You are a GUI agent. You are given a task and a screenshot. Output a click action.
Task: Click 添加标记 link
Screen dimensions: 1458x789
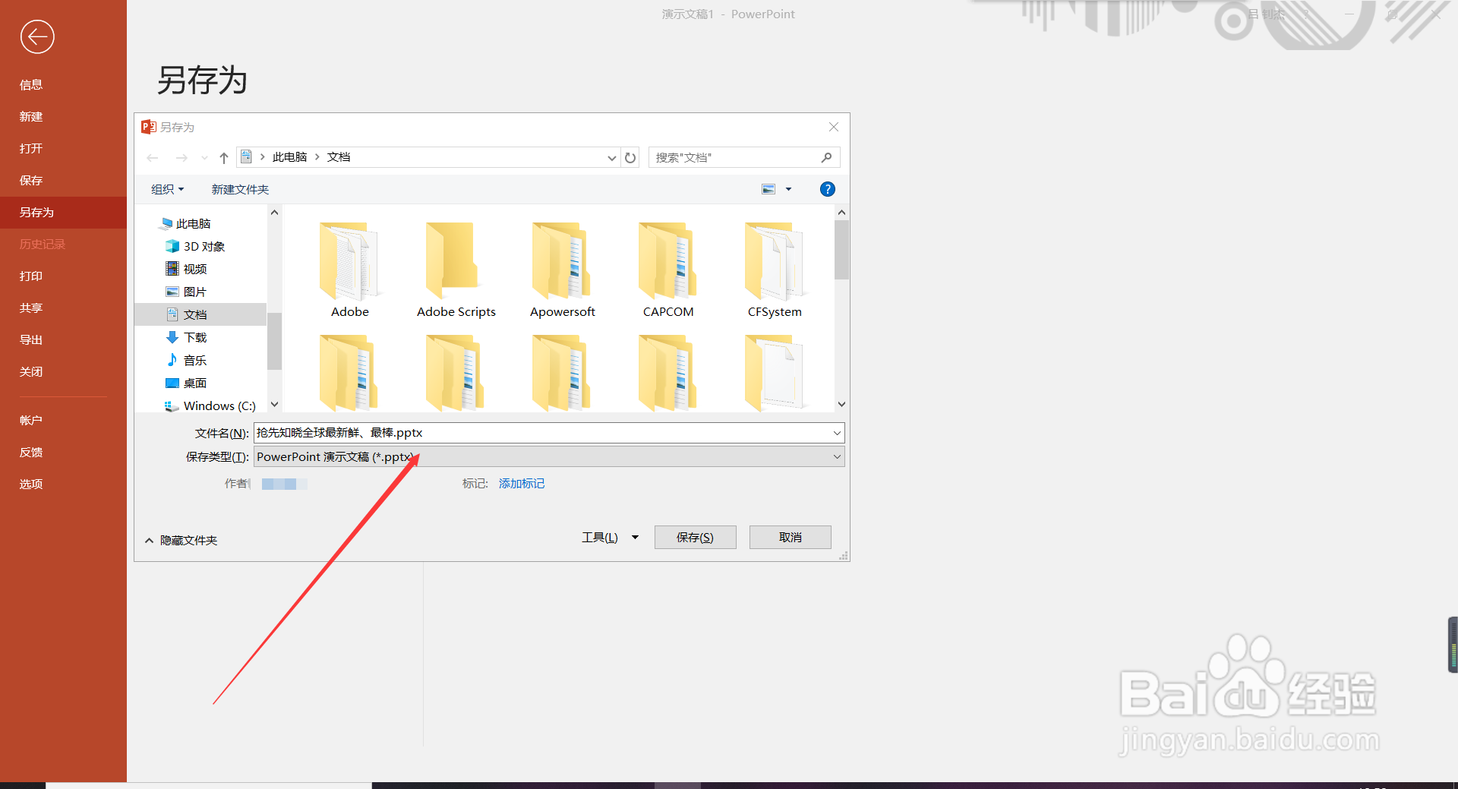pos(522,484)
